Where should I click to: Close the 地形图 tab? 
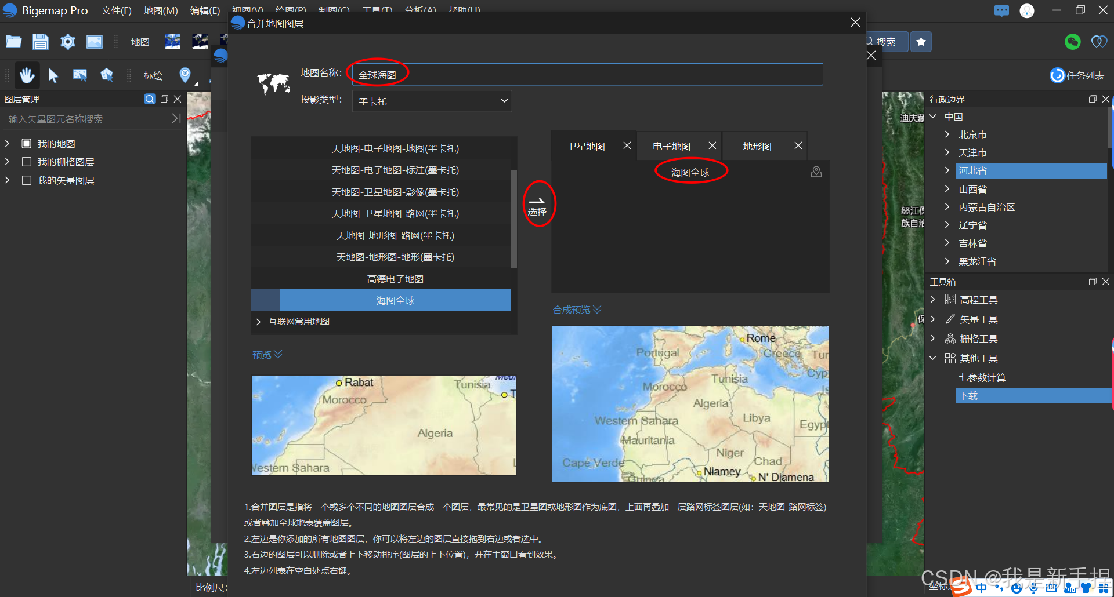point(798,145)
